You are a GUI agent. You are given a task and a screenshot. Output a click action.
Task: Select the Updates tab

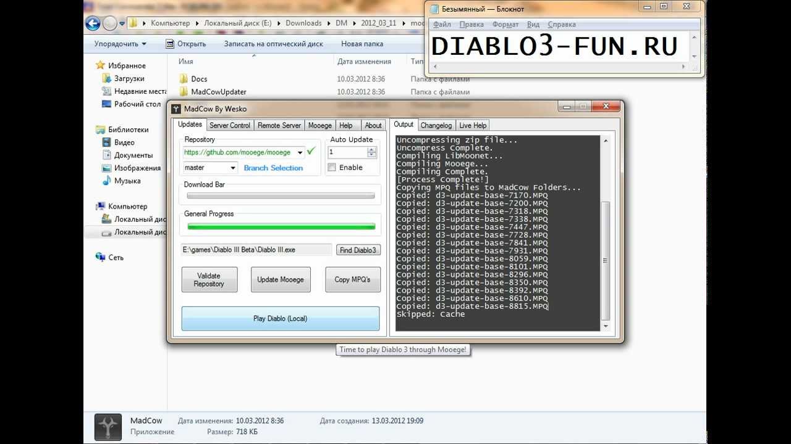click(190, 125)
